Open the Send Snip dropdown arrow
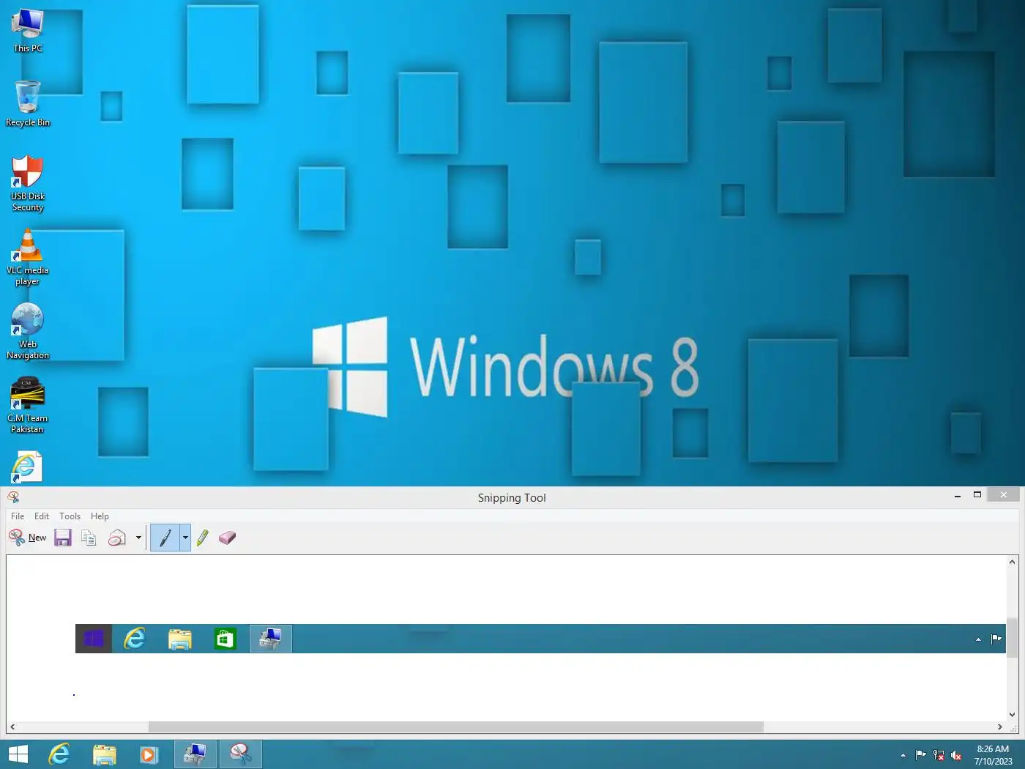 [x=138, y=538]
